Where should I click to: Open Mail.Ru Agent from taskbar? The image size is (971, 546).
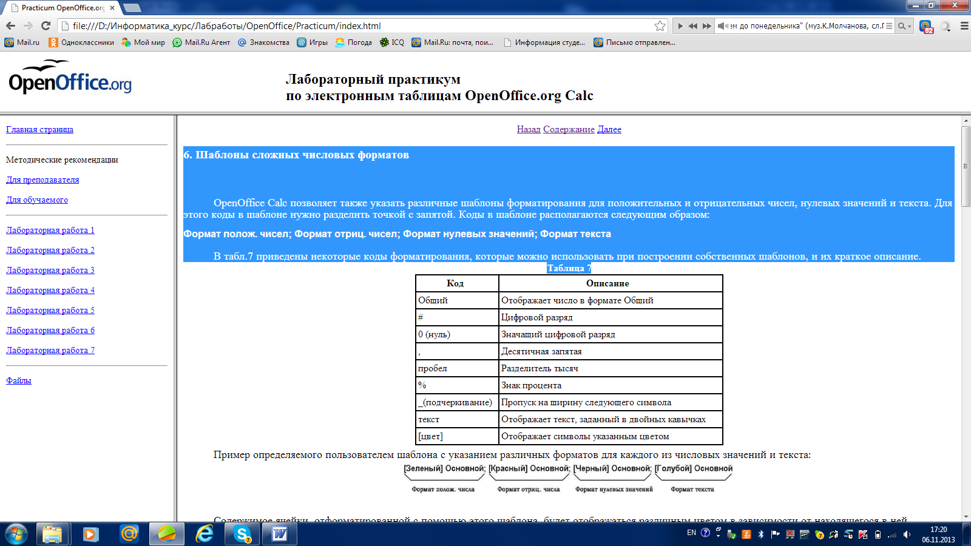pos(129,534)
